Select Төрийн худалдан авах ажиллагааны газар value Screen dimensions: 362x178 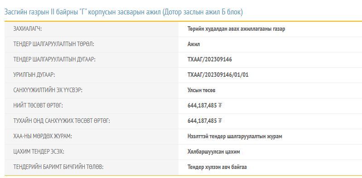[x=236, y=29]
